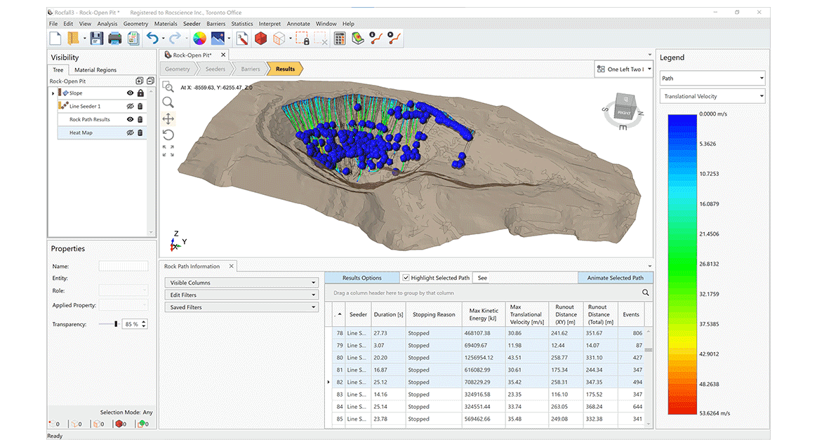Open the Saved Filters dropdown

(x=241, y=308)
